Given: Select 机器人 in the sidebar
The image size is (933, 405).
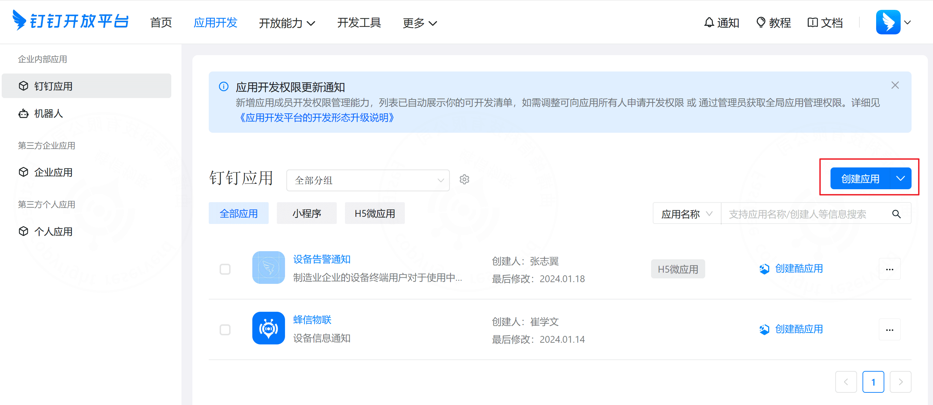Looking at the screenshot, I should tap(86, 113).
